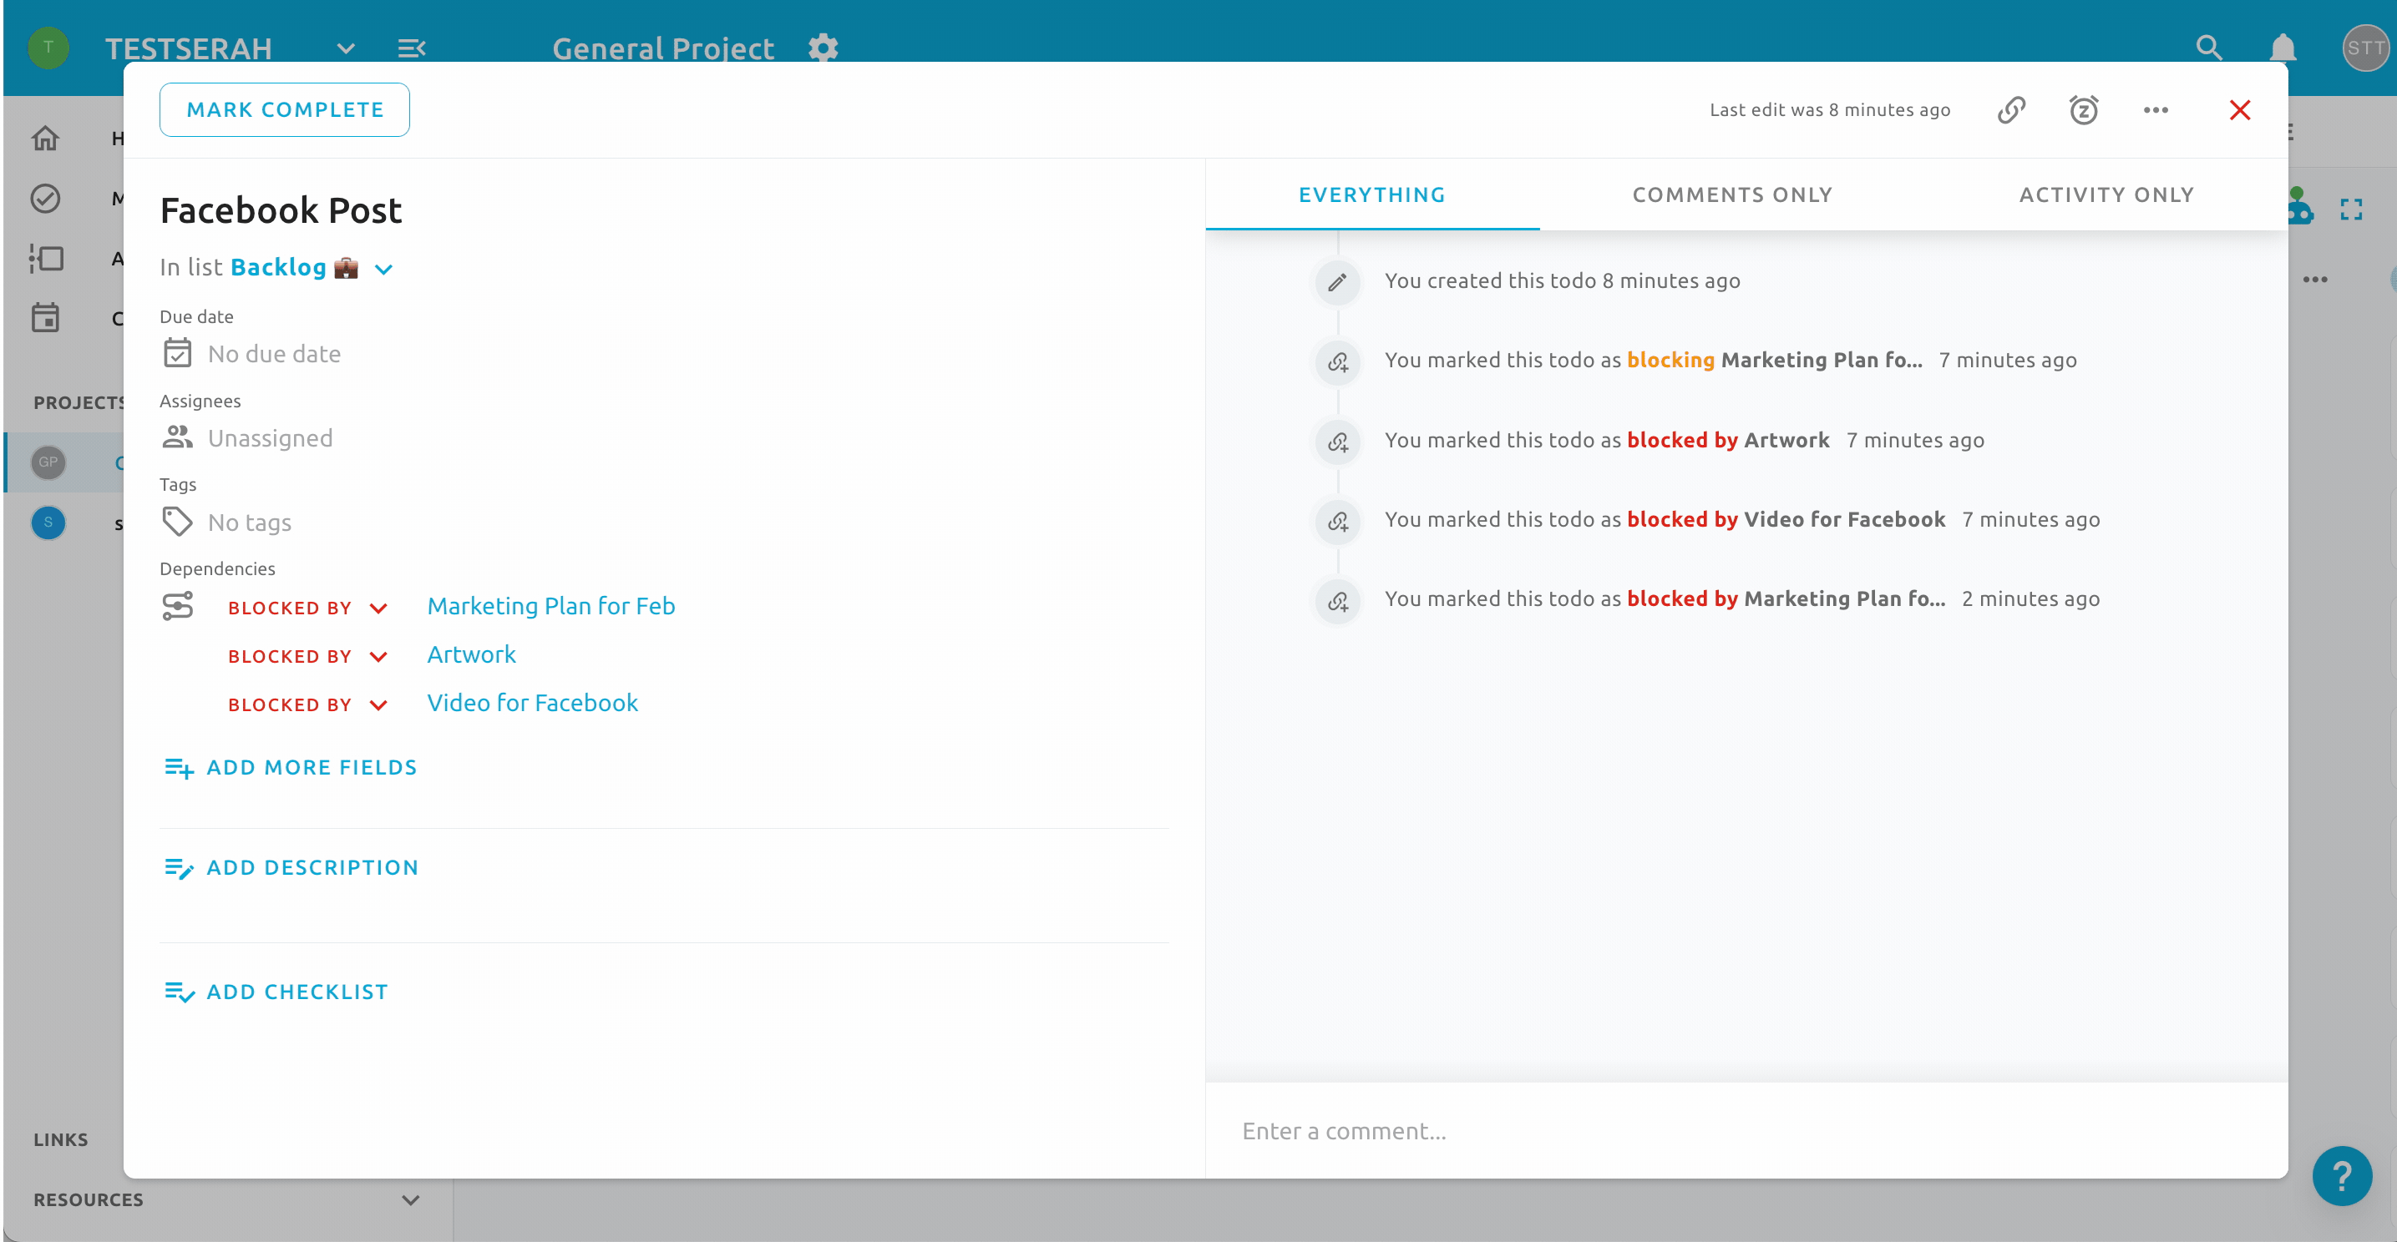Click Add Checklist
2397x1242 pixels.
coord(296,991)
